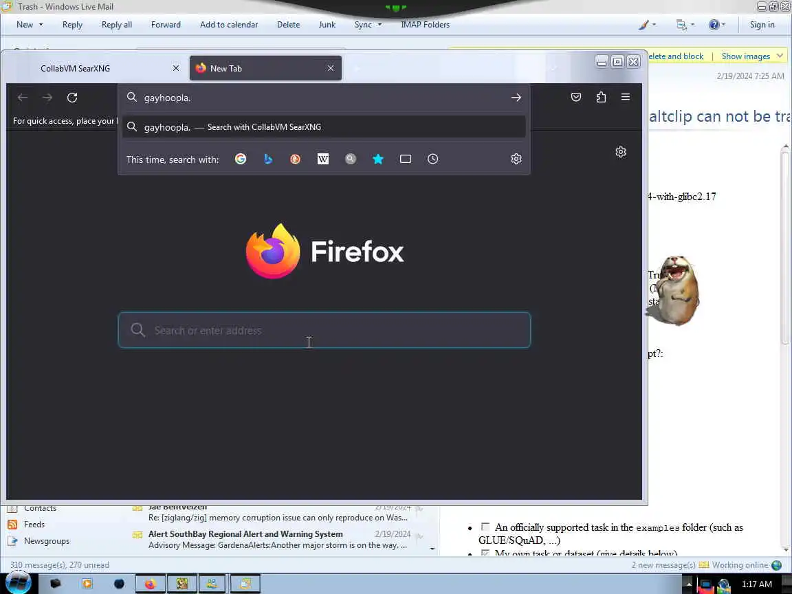The width and height of the screenshot is (792, 594).
Task: Search with Google one-off engine icon
Action: point(241,159)
